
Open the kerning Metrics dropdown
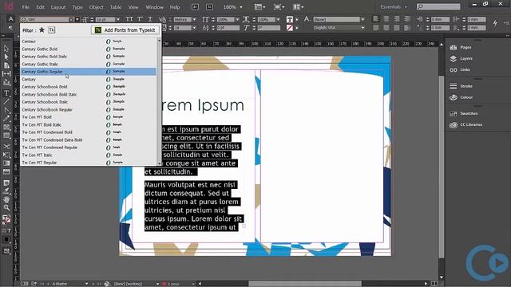click(x=194, y=19)
